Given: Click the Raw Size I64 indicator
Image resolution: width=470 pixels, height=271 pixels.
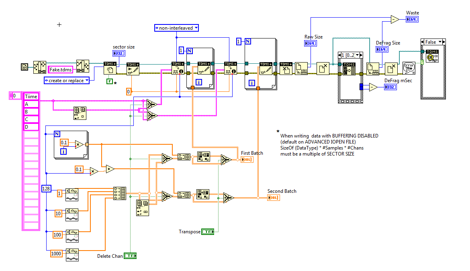Looking at the screenshot, I should (x=310, y=43).
